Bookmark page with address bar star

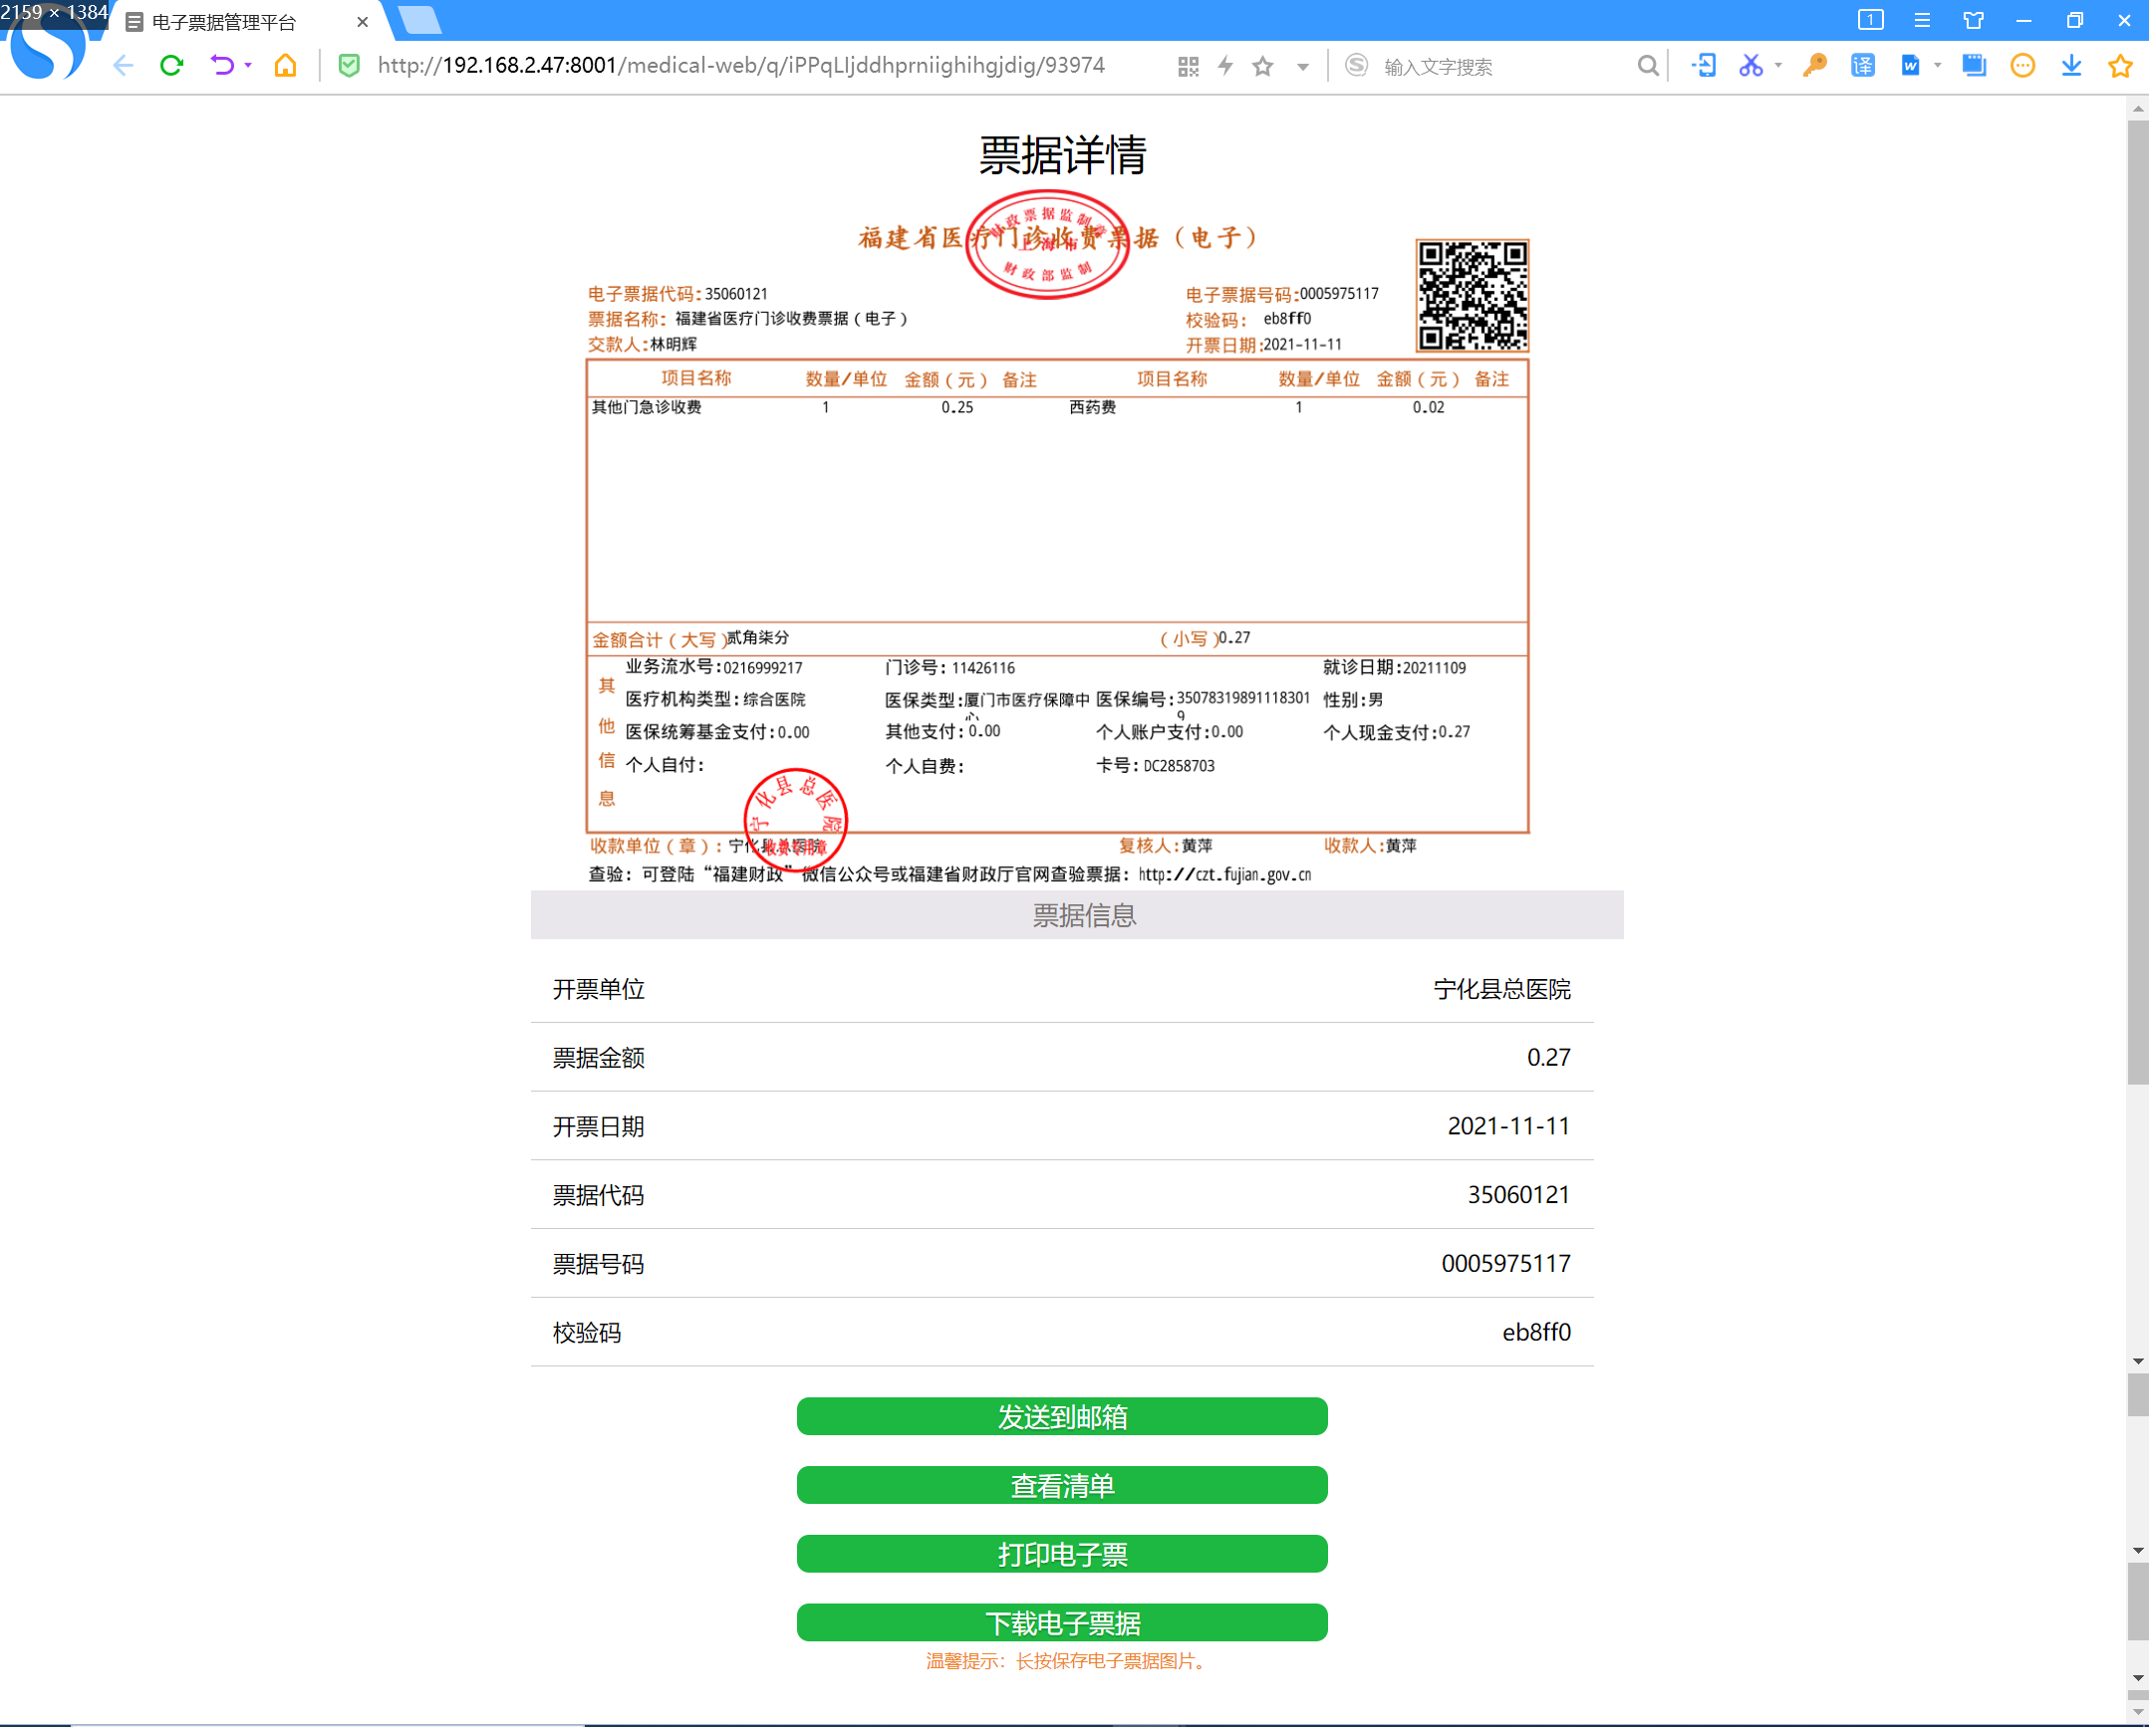point(1263,66)
